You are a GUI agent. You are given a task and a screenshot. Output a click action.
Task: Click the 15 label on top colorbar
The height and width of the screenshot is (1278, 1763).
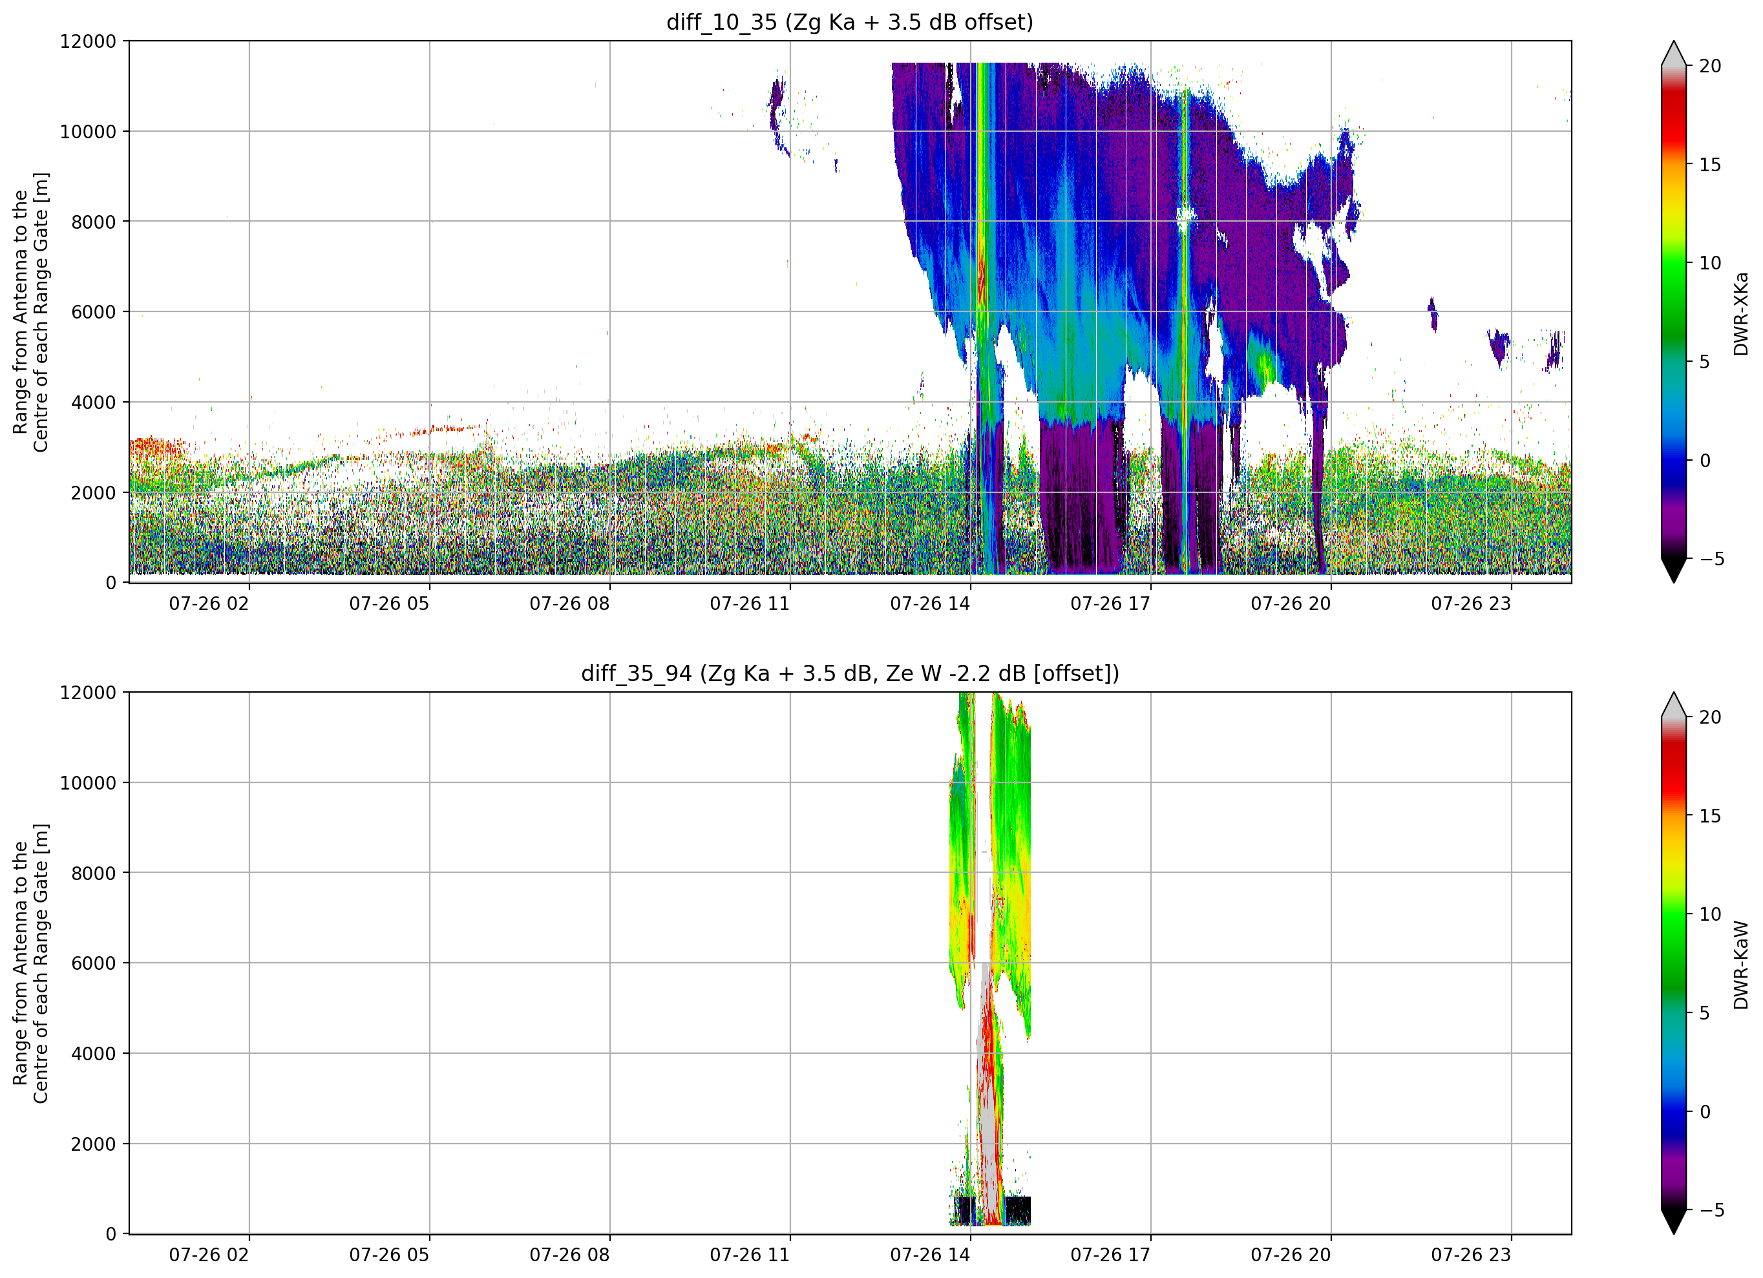click(1710, 165)
